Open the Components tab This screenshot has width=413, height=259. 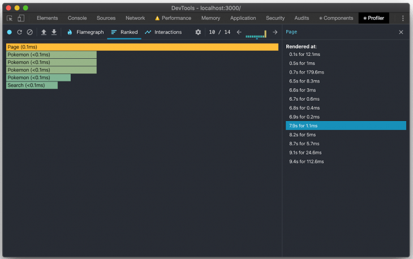336,18
